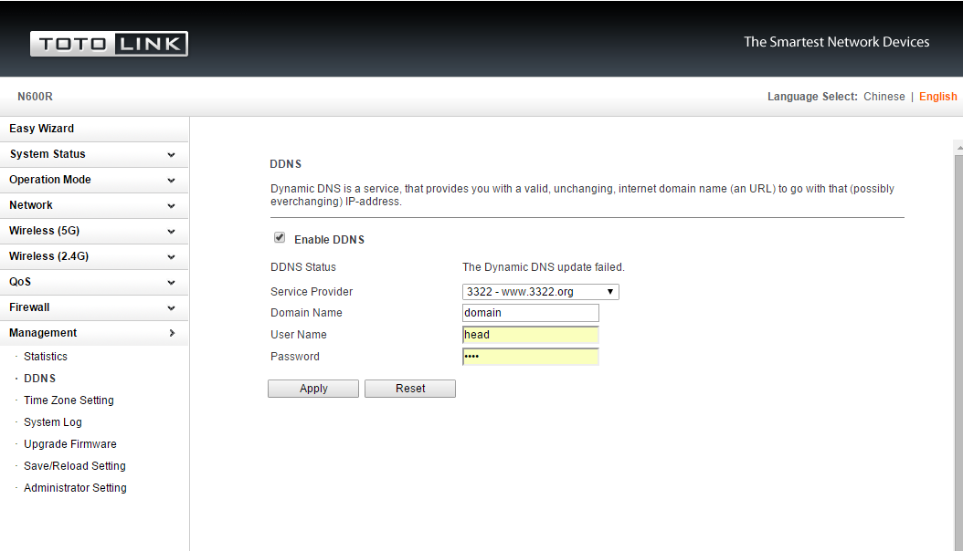The width and height of the screenshot is (963, 551).
Task: Click the page scrollbar up arrow
Action: point(958,148)
